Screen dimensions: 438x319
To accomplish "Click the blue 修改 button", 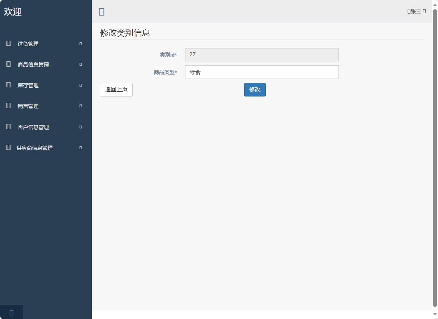I will 255,89.
